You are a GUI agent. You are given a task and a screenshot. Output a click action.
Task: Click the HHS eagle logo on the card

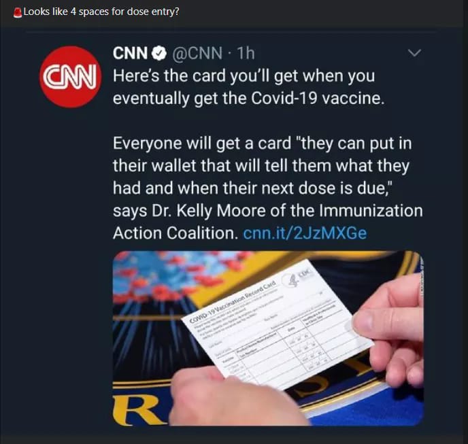pyautogui.click(x=294, y=280)
